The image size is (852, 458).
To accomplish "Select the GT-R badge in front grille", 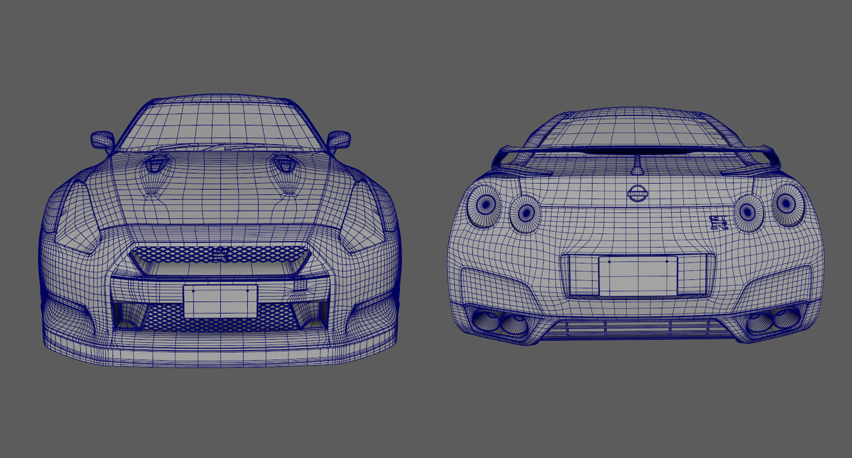I will coord(220,255).
